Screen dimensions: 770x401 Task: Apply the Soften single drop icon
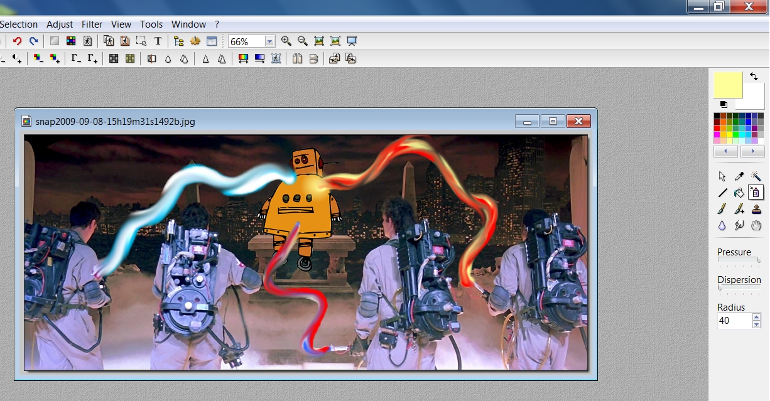point(168,58)
